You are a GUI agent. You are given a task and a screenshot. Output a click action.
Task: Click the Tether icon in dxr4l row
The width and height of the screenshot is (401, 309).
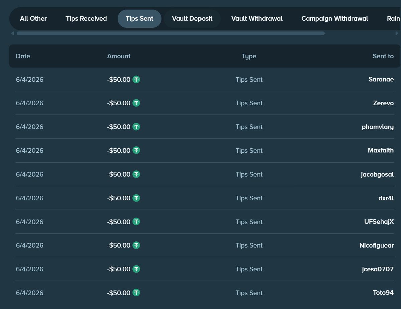click(x=136, y=198)
